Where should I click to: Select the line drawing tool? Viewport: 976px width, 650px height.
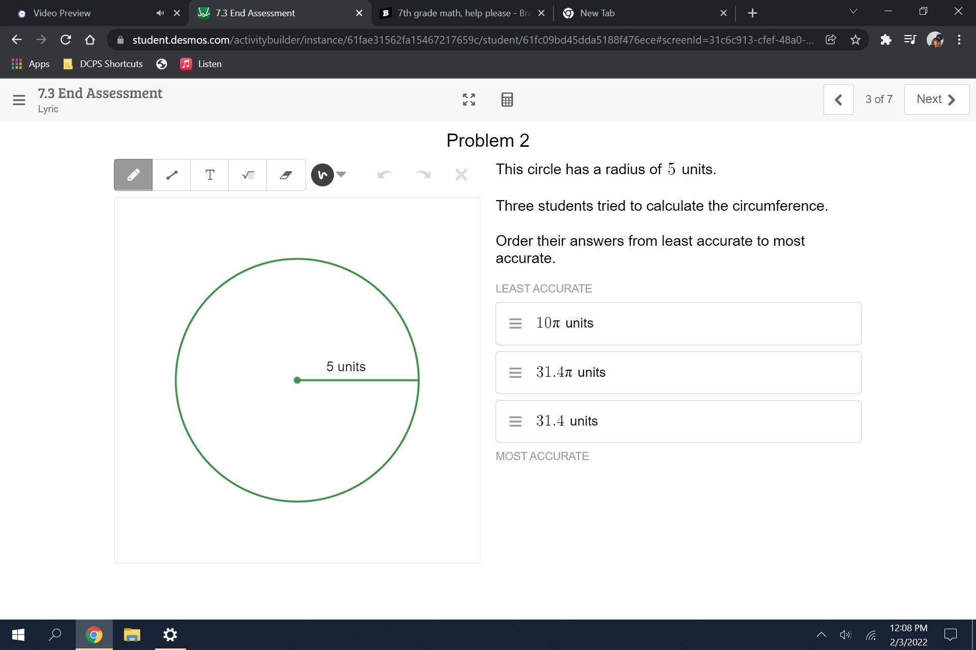pyautogui.click(x=171, y=175)
